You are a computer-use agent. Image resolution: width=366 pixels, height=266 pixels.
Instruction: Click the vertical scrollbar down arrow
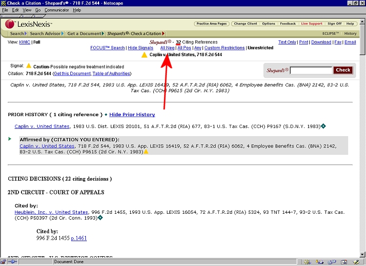pyautogui.click(x=363, y=255)
